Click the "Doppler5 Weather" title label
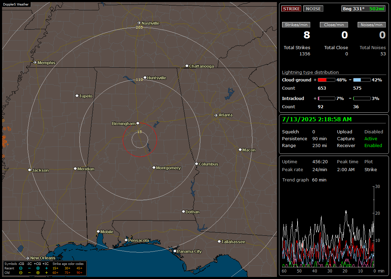 16,4
